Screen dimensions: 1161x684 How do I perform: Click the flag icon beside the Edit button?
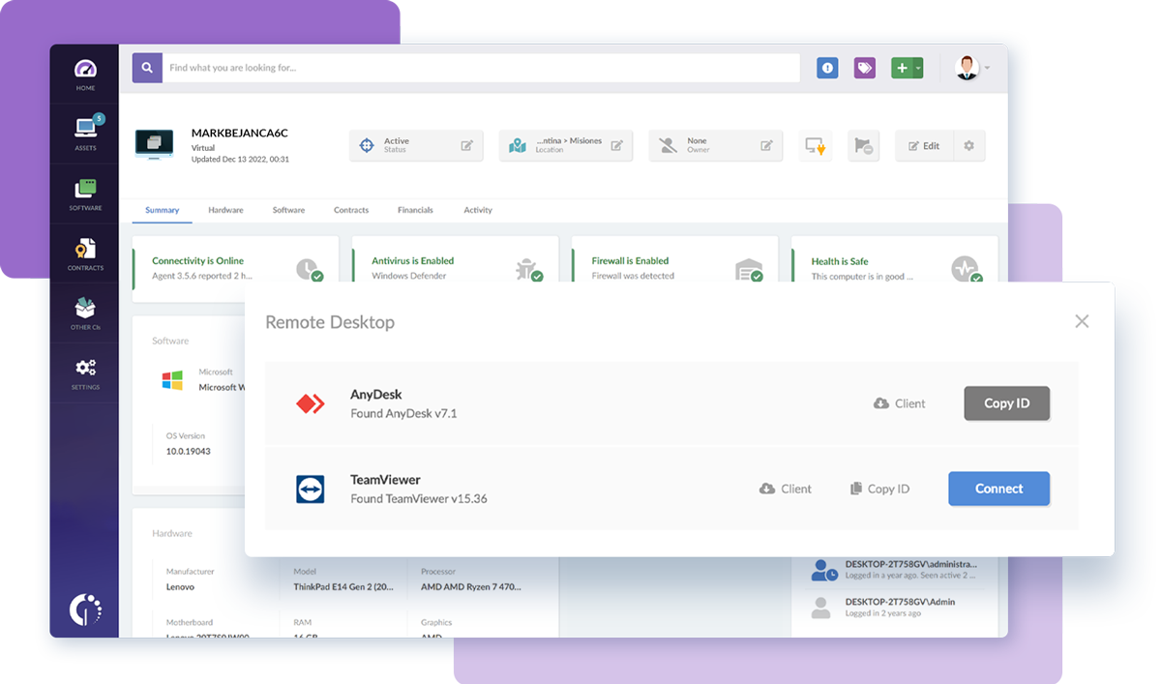863,145
